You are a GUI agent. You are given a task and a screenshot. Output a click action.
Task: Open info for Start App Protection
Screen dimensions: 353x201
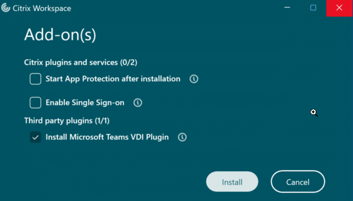(x=194, y=79)
